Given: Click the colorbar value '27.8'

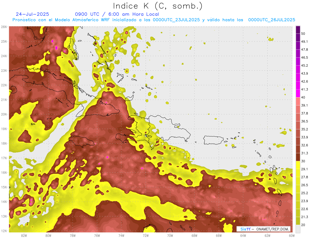Looking at the screenshot, I should click(305, 177).
